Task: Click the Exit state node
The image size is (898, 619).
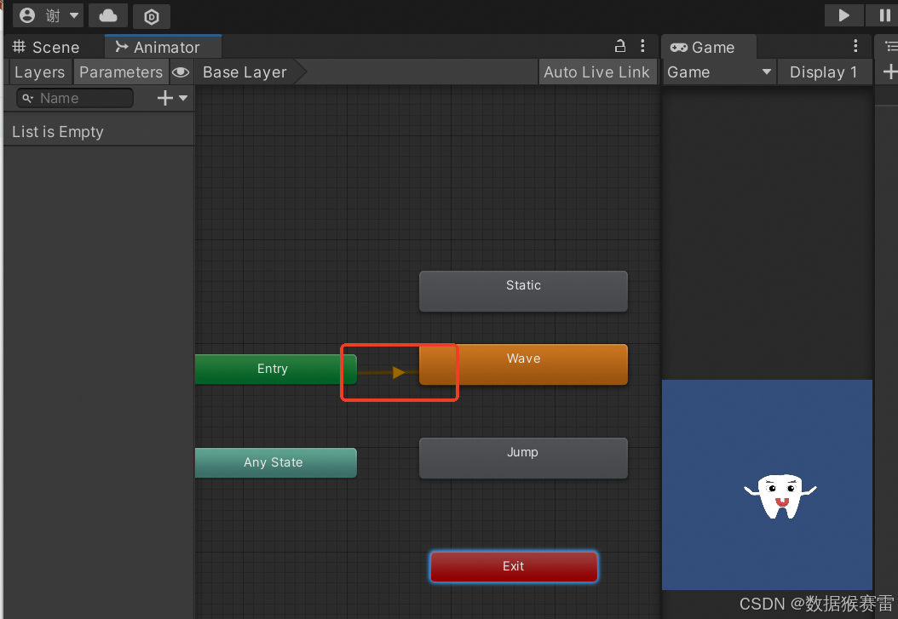Action: tap(513, 566)
